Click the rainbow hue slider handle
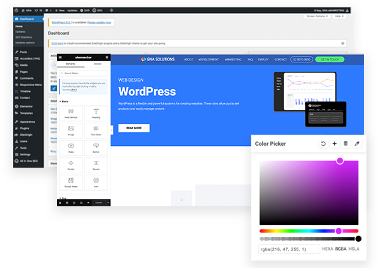Screen dimensions: 379x268 pos(338,231)
